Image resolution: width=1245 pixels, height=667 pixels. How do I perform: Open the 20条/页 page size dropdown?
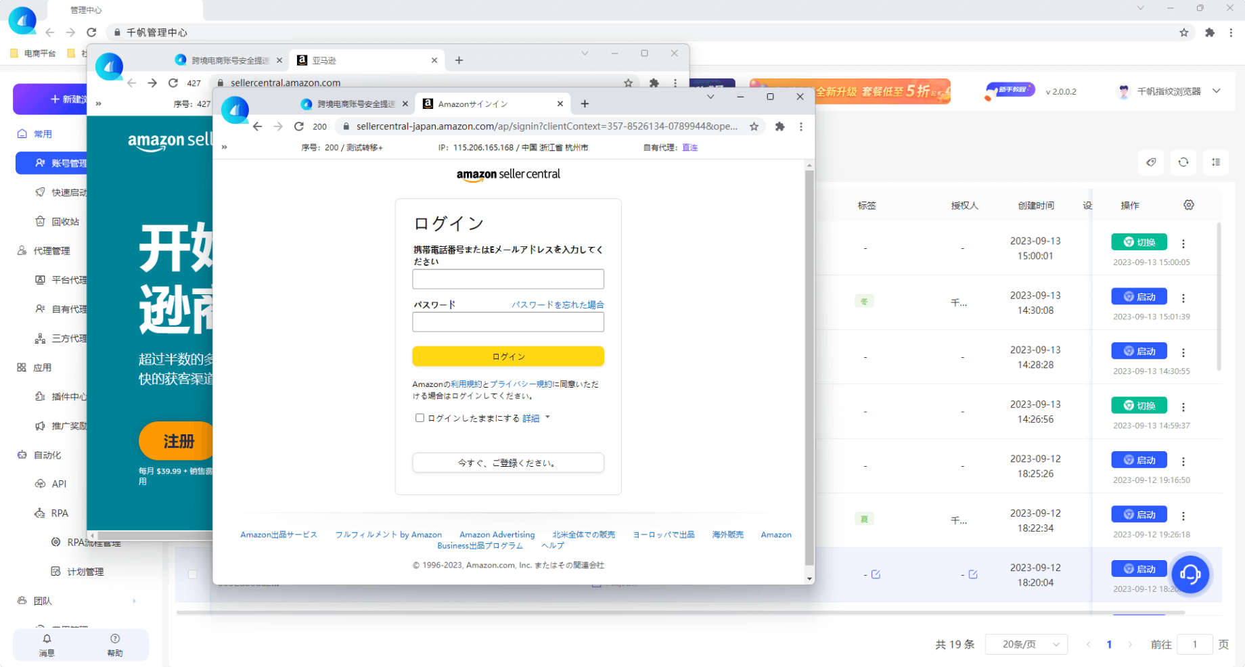click(x=1026, y=645)
